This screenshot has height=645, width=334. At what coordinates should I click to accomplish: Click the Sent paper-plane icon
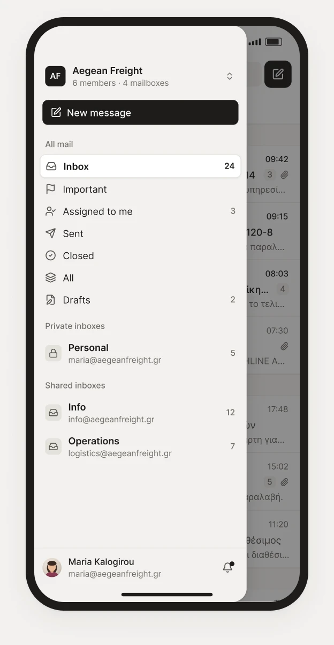(x=50, y=233)
